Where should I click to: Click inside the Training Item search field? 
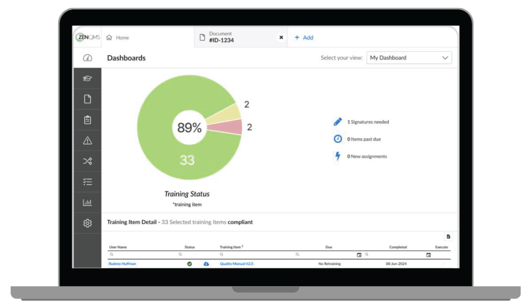(x=235, y=255)
